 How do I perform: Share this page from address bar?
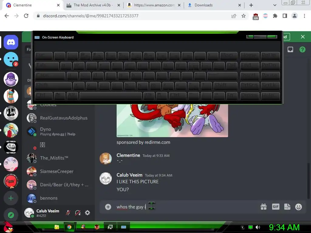click(234, 16)
